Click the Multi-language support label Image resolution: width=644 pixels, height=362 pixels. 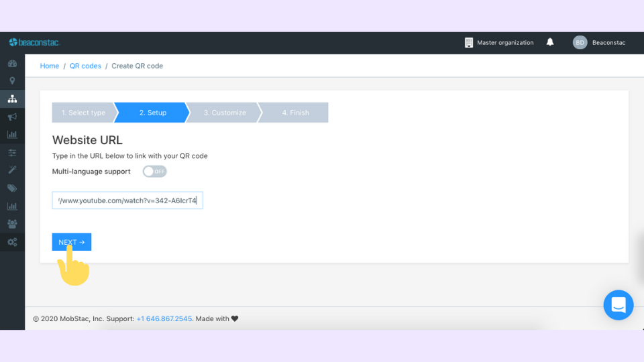(91, 171)
